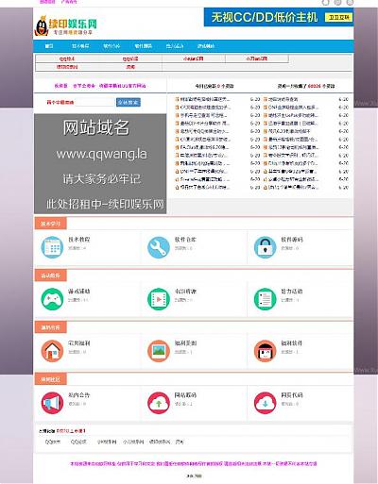The height and width of the screenshot is (484, 378).
Task: Open the 网站源码 category title
Action: [185, 395]
